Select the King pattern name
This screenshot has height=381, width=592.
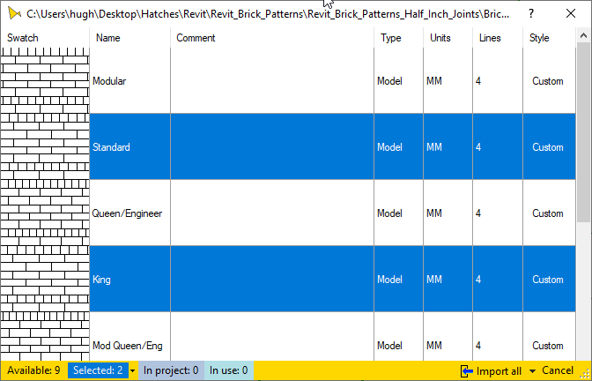101,280
